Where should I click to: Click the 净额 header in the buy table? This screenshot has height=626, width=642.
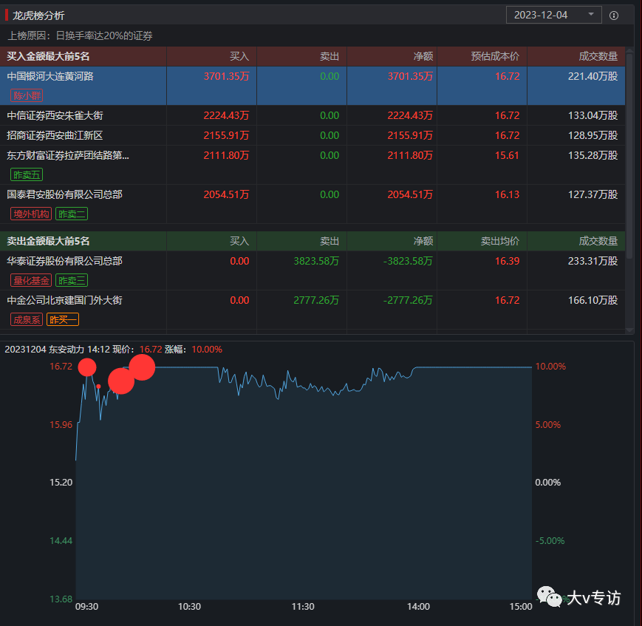423,56
